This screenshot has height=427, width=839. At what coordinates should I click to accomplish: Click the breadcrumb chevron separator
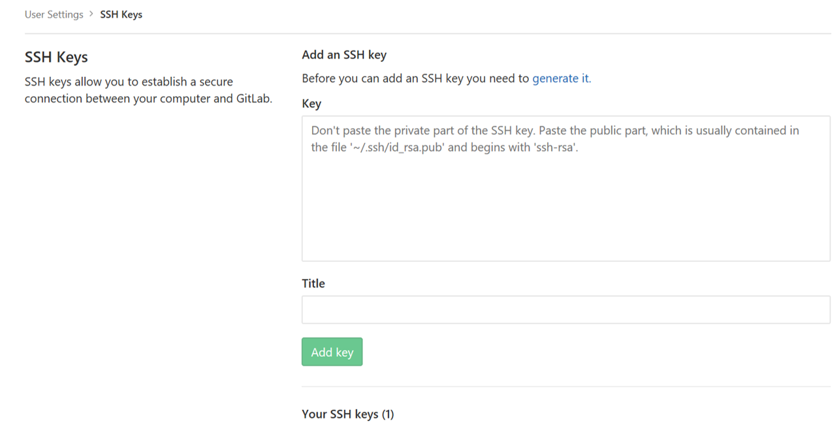[x=91, y=14]
